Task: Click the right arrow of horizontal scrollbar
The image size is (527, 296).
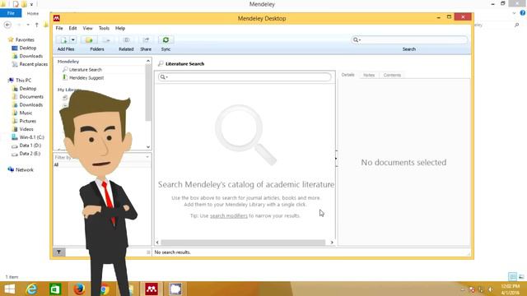Action: pos(332,243)
